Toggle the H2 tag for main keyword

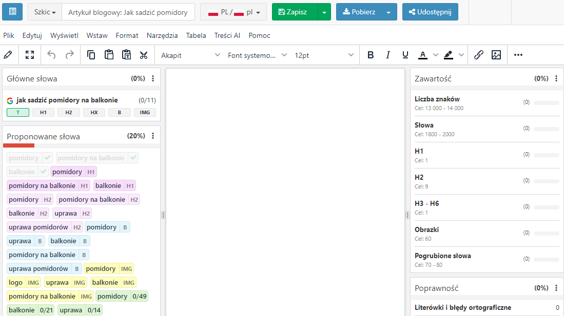point(69,112)
